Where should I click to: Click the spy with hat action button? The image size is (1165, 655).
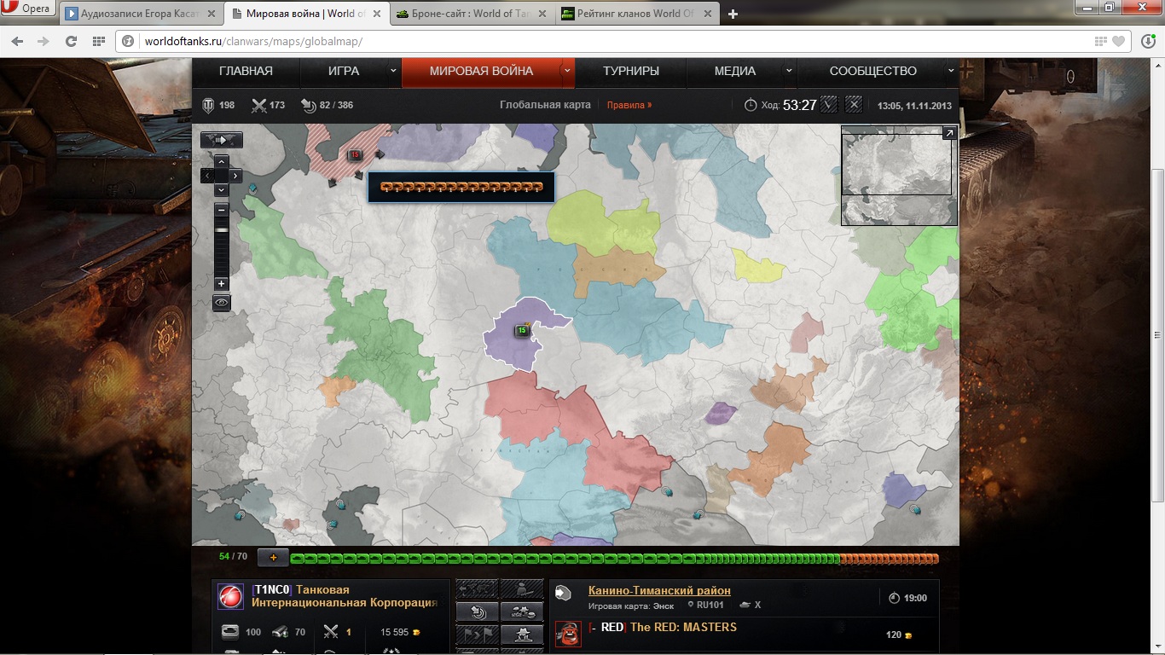[522, 635]
